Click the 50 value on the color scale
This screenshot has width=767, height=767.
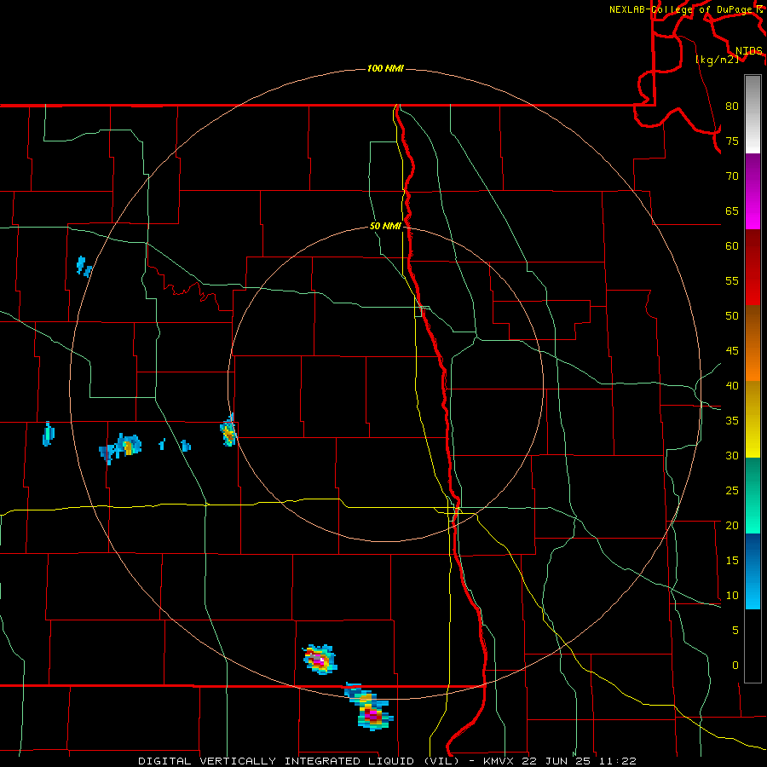click(x=732, y=316)
